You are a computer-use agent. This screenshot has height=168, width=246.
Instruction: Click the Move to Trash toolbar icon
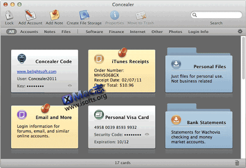click(x=141, y=15)
